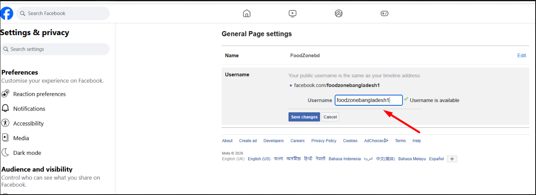Switch language to हिन्दी
The height and width of the screenshot is (195, 536).
[308, 159]
